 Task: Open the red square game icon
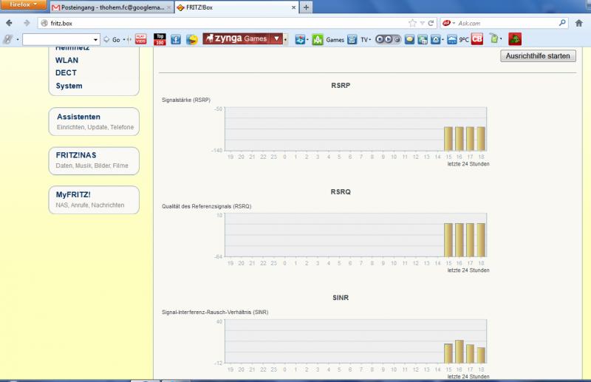point(515,39)
